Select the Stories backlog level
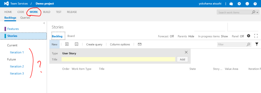 (x=23, y=36)
